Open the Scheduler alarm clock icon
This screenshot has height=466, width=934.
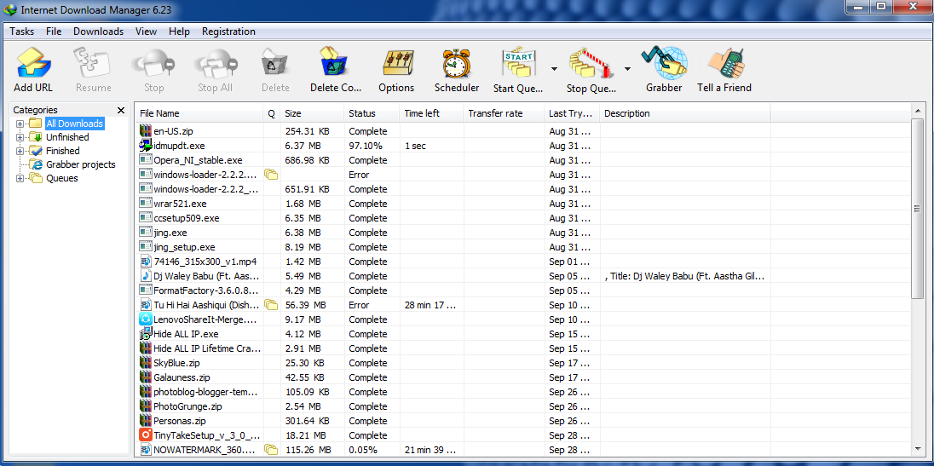point(457,64)
